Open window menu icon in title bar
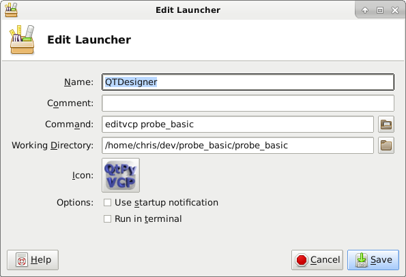This screenshot has height=277, width=406. [11, 10]
